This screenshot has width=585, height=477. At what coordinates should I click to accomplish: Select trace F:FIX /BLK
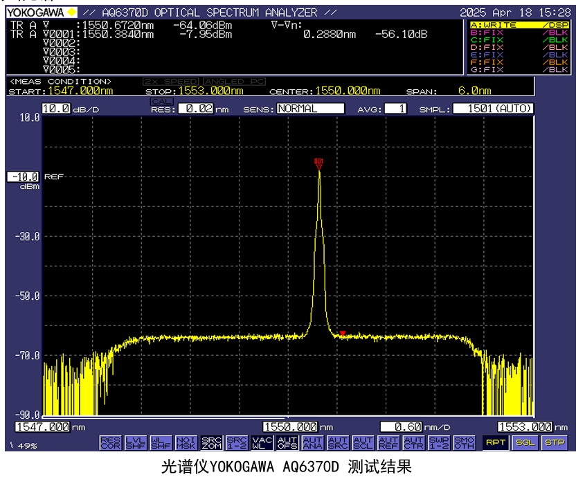pyautogui.click(x=519, y=62)
